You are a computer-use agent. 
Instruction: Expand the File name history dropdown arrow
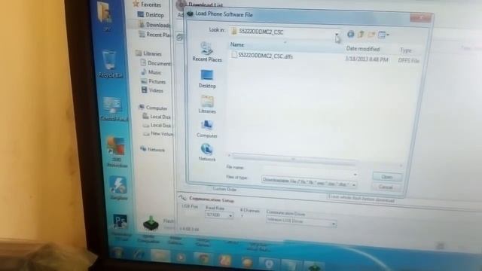[355, 174]
